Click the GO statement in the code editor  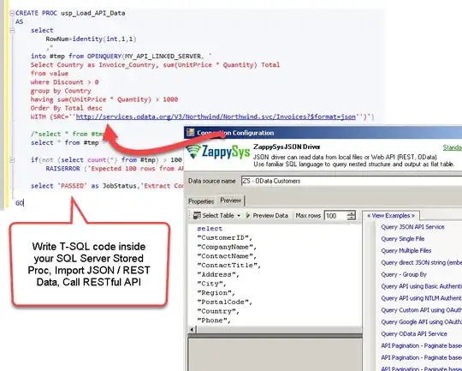(x=19, y=203)
